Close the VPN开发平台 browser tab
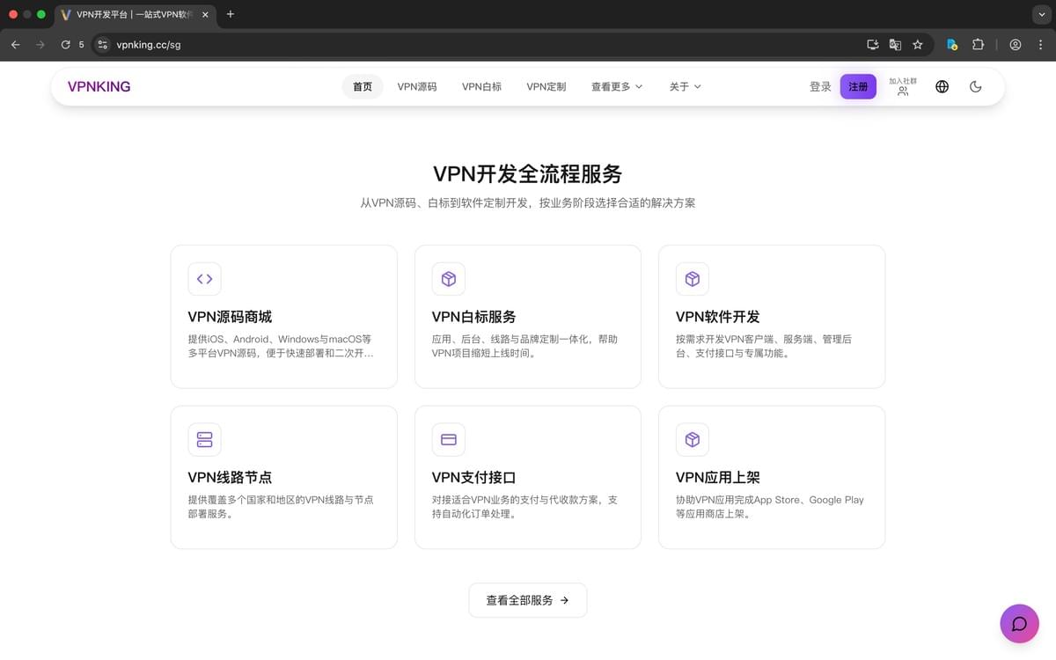Viewport: 1056px width, 660px height. click(x=205, y=14)
